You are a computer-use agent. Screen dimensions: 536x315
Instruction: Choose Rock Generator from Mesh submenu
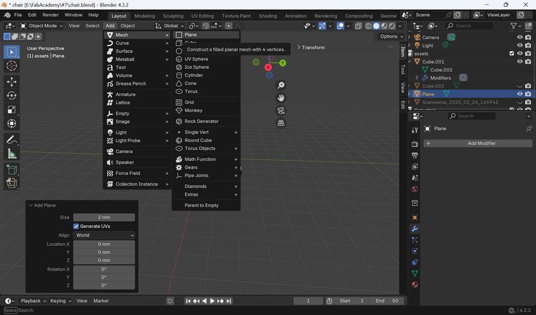point(206,121)
